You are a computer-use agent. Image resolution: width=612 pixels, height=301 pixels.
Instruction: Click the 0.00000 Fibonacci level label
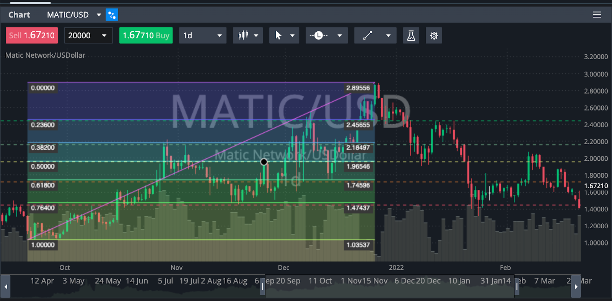click(43, 88)
